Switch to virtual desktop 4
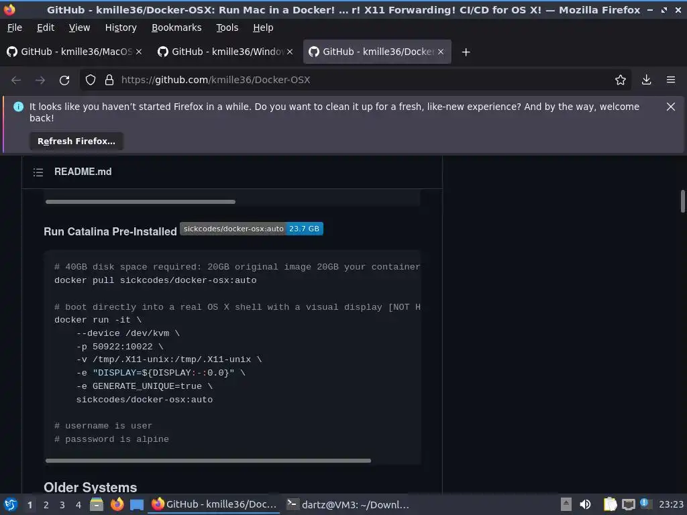 coord(78,505)
